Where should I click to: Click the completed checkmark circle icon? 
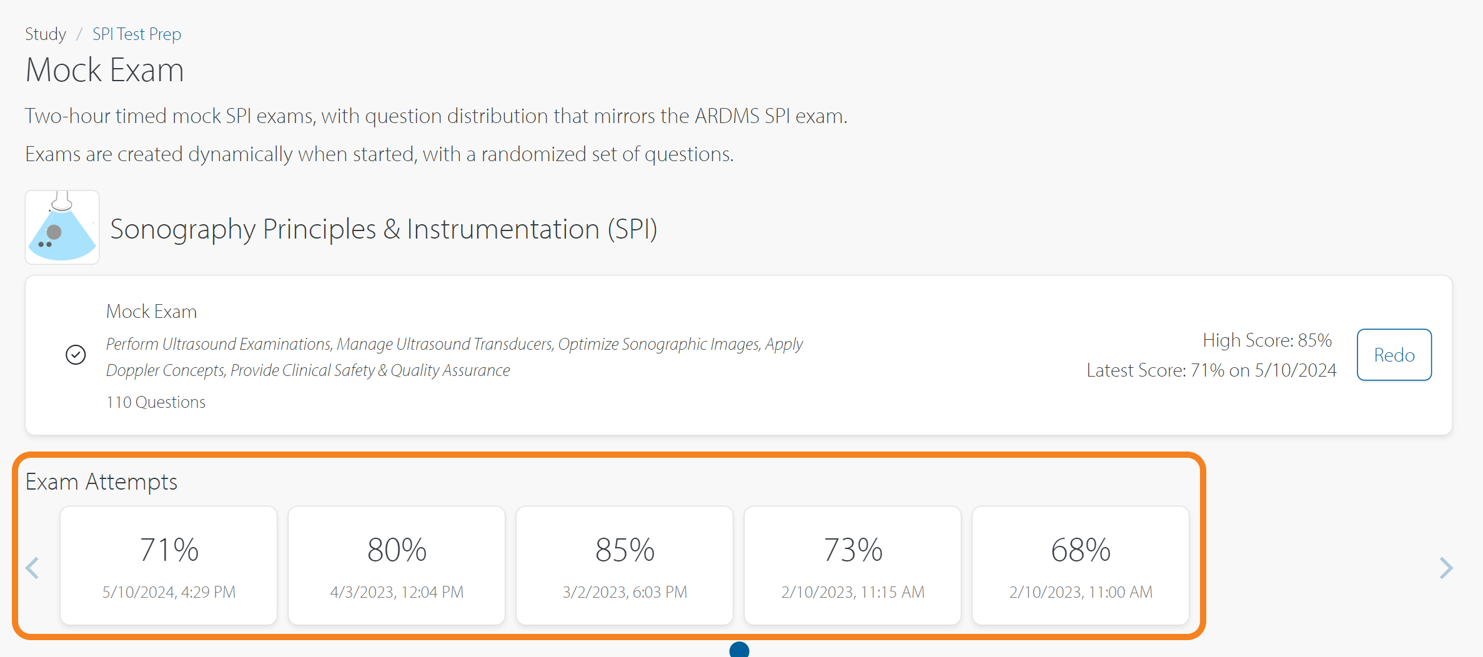pyautogui.click(x=76, y=355)
